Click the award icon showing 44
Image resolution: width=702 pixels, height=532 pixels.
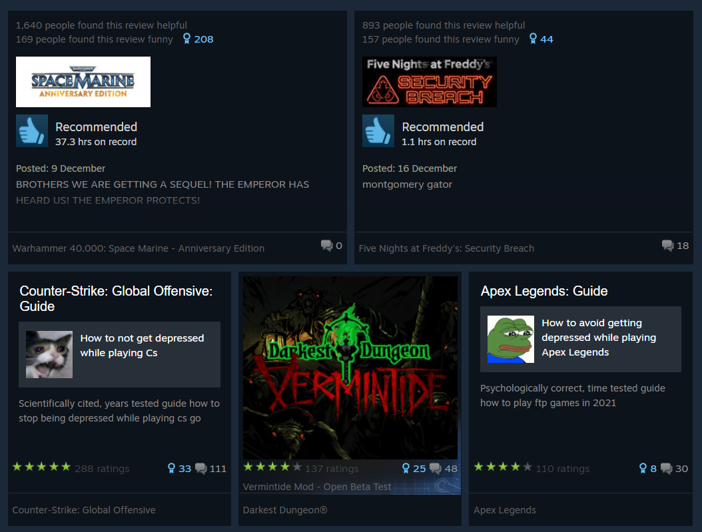(x=533, y=39)
